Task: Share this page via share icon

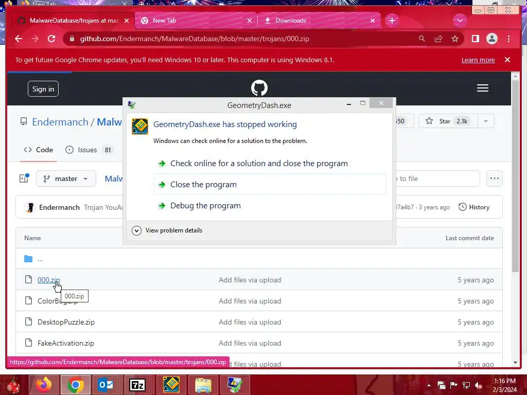Action: 438,39
